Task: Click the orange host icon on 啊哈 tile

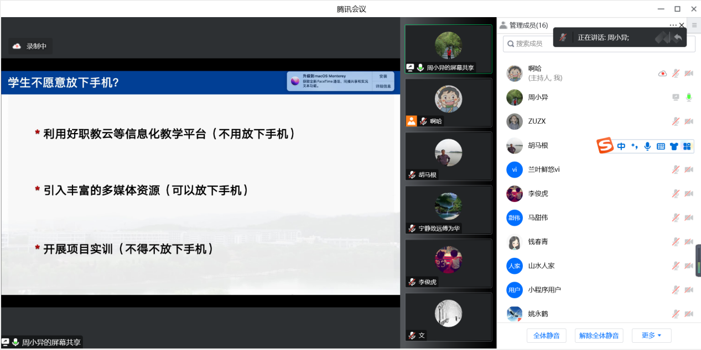Action: pos(411,121)
